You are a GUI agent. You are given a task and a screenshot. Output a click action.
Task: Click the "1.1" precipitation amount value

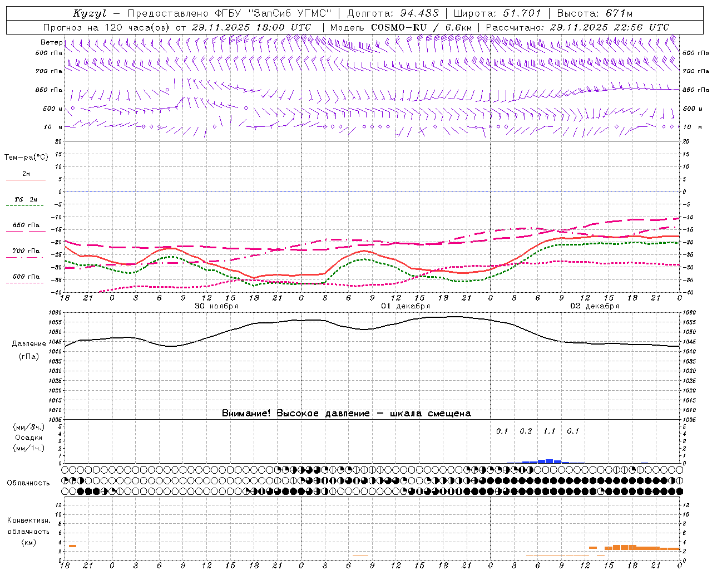tap(549, 431)
